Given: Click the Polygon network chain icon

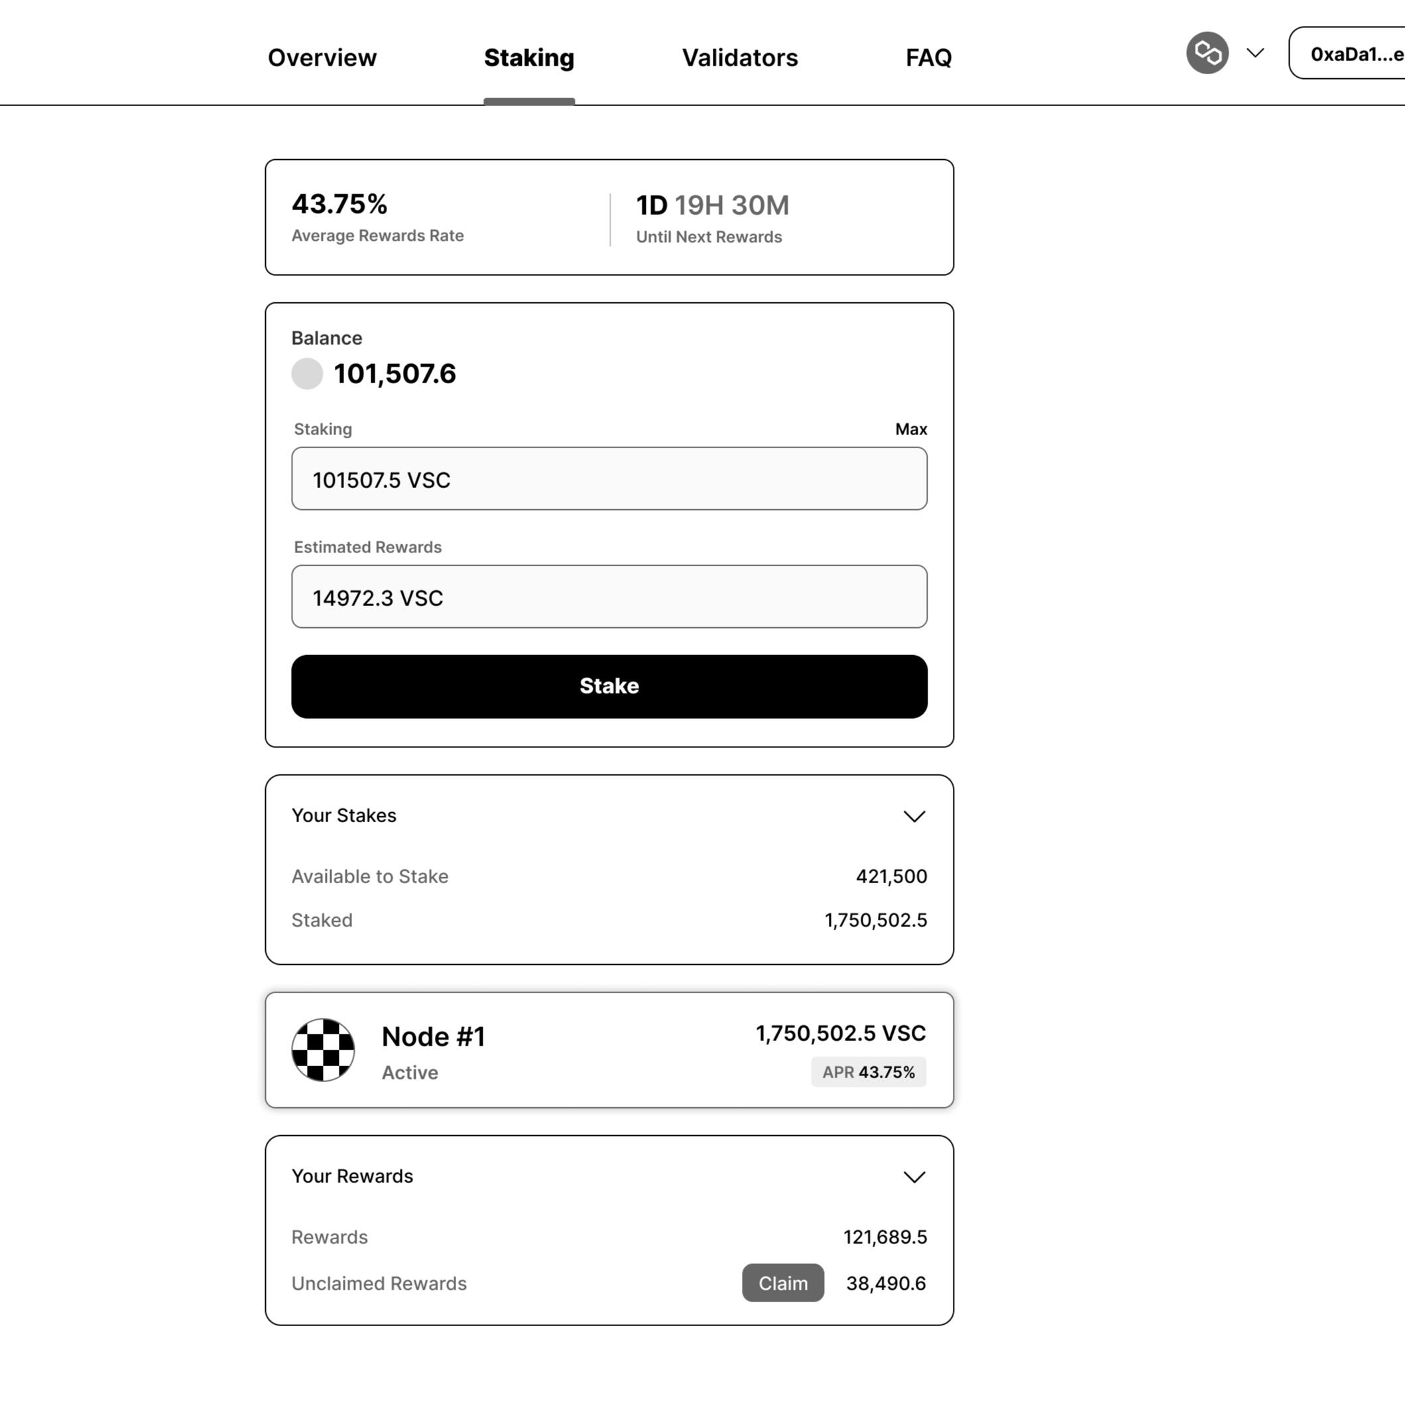Looking at the screenshot, I should (1207, 53).
